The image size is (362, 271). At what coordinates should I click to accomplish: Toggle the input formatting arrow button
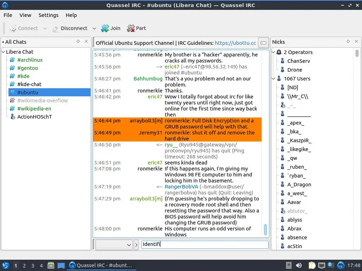pyautogui.click(x=136, y=245)
